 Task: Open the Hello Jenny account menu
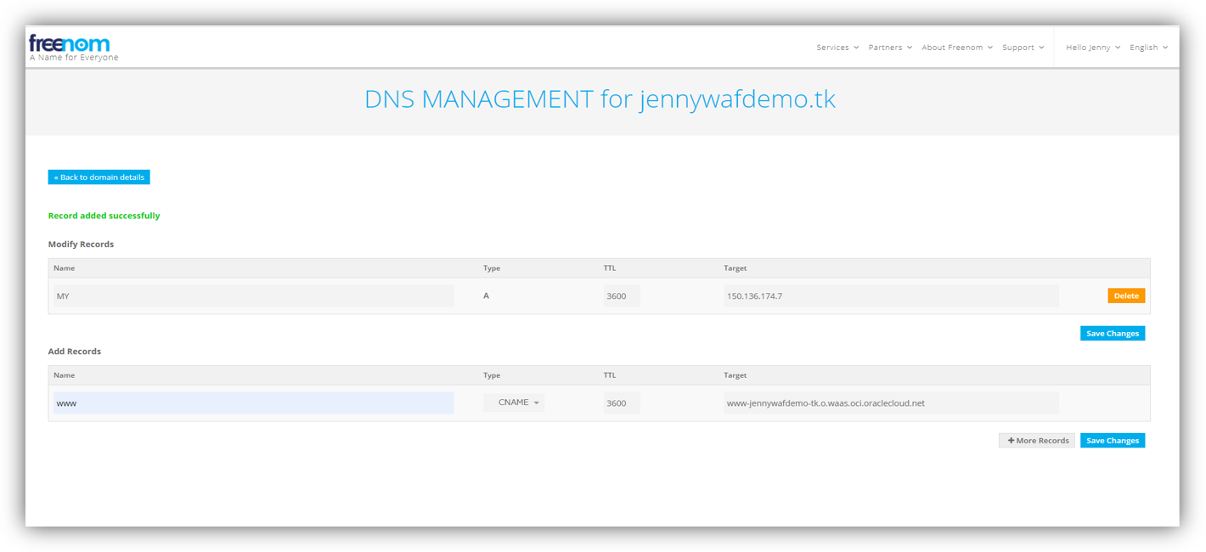pyautogui.click(x=1092, y=48)
